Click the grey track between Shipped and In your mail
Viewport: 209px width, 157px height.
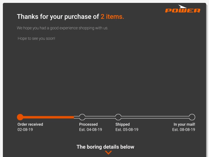(x=155, y=117)
